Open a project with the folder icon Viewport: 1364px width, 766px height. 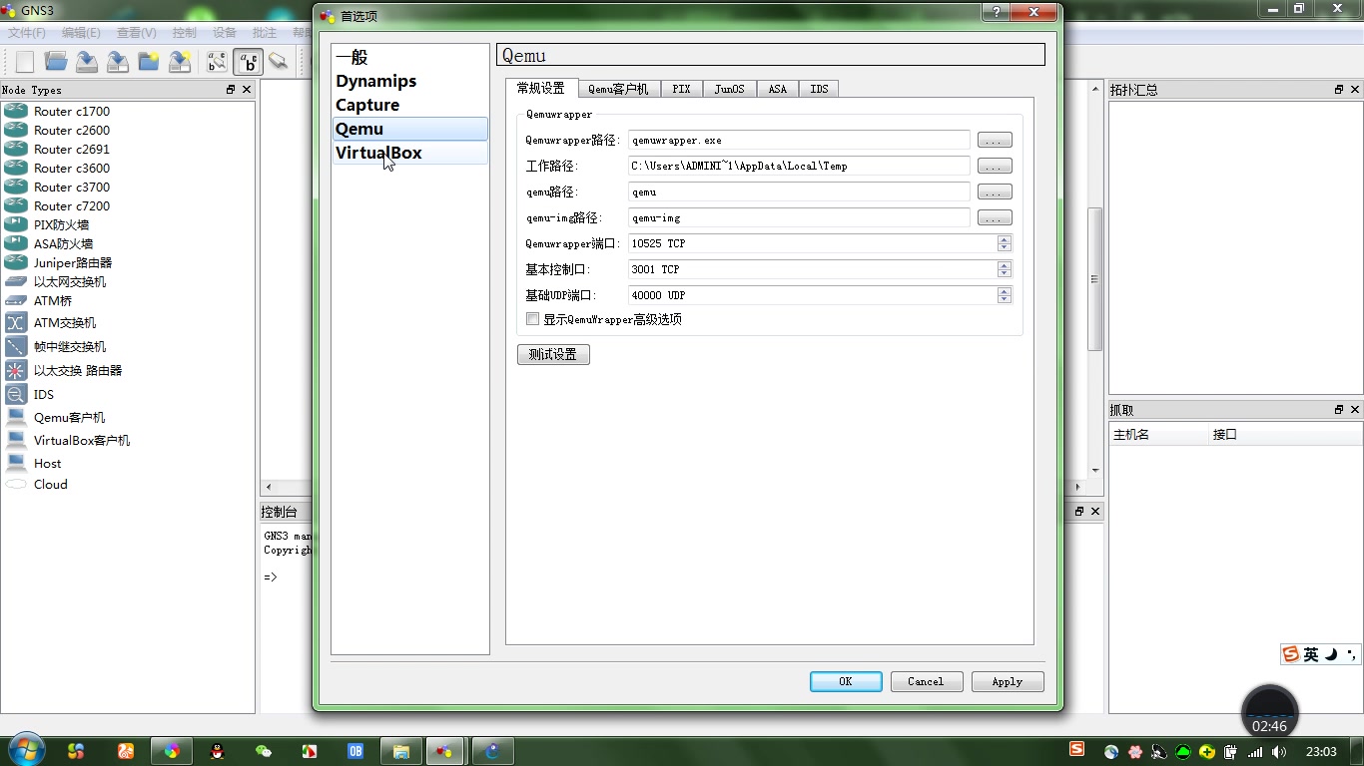tap(56, 62)
